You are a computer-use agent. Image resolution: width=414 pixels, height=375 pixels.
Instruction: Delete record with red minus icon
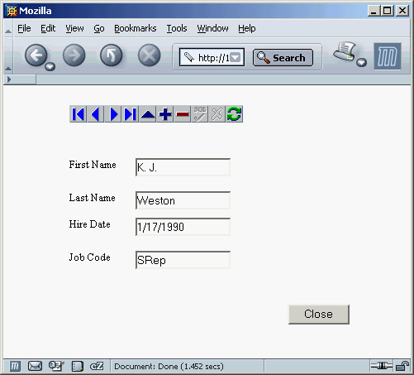click(183, 114)
